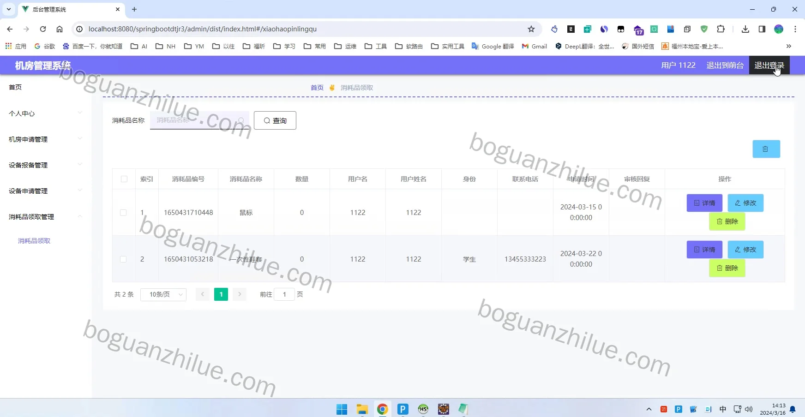Show hidden bookmarks with the double-chevron
The width and height of the screenshot is (805, 417).
(789, 46)
